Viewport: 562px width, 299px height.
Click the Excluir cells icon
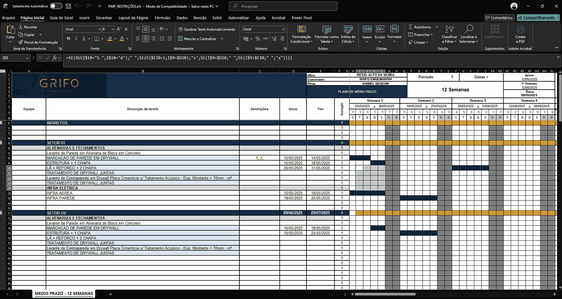(380, 30)
